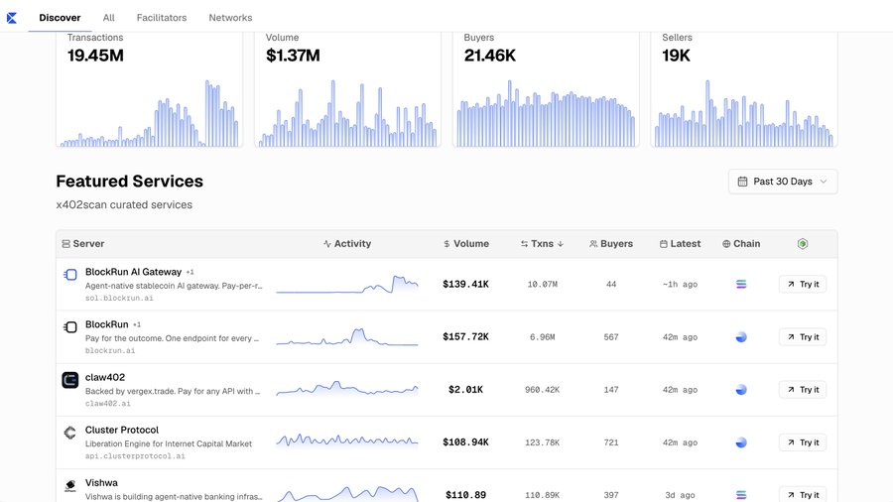The height and width of the screenshot is (502, 893).
Task: Try it for BlockRun AI Gateway
Action: (803, 284)
